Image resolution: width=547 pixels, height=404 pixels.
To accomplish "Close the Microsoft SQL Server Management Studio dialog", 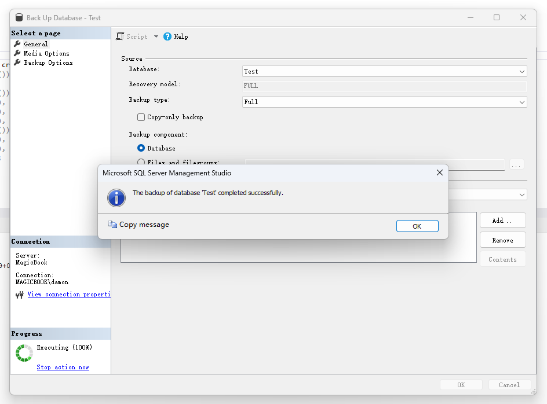I will click(440, 172).
